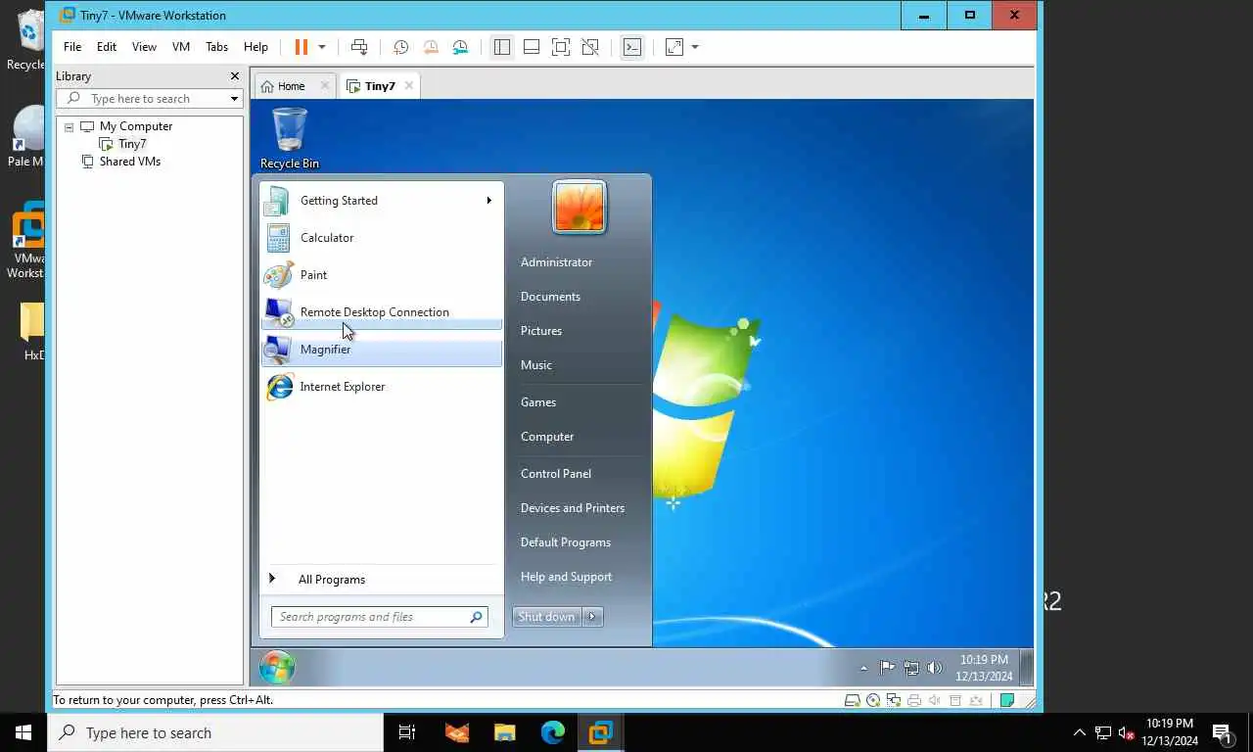The width and height of the screenshot is (1253, 752).
Task: Click the Library search field
Action: tap(149, 99)
